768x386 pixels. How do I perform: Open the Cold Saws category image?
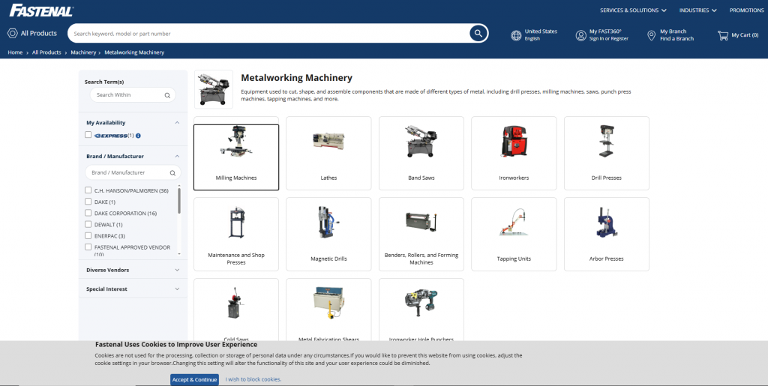(236, 303)
